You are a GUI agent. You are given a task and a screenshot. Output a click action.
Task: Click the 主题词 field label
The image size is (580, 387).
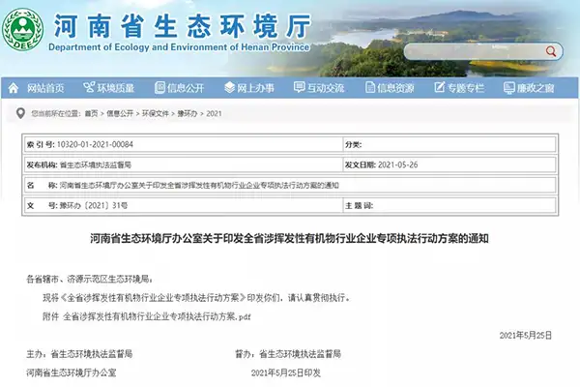pyautogui.click(x=359, y=205)
